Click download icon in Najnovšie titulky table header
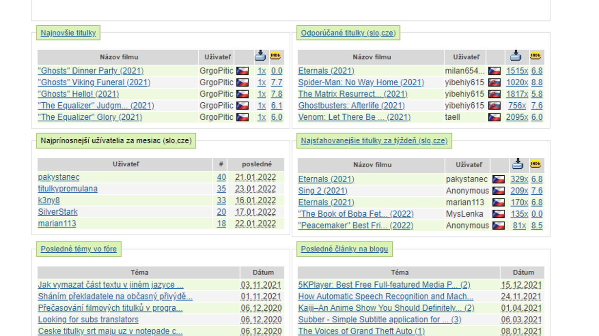Screen dimensions: 599x336 click(x=260, y=56)
